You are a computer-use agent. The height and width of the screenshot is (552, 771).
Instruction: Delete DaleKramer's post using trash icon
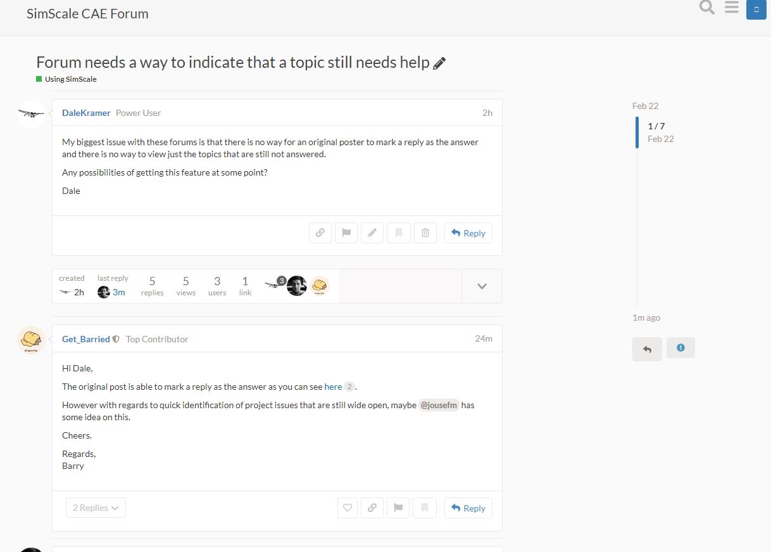click(425, 233)
